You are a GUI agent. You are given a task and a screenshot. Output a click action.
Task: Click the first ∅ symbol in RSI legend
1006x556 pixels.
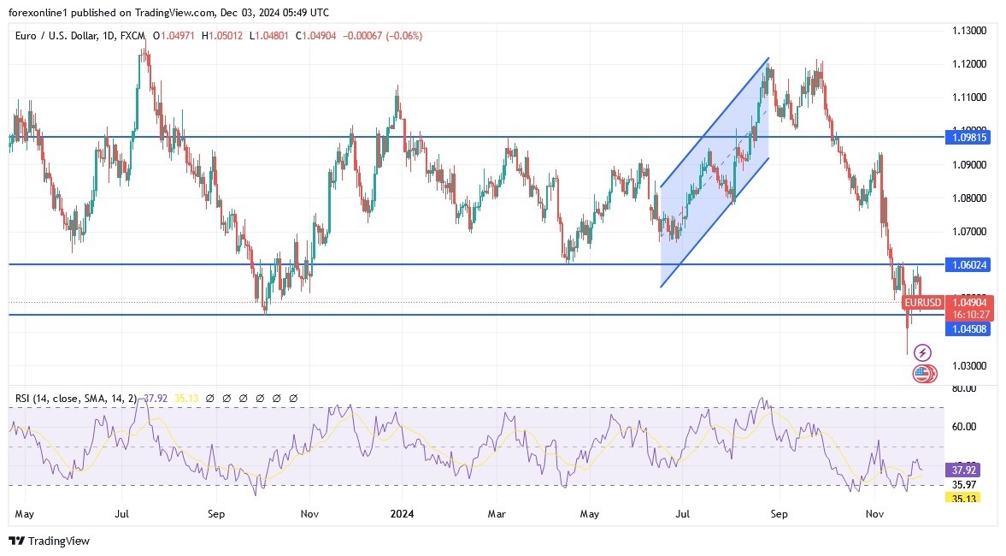coord(209,397)
